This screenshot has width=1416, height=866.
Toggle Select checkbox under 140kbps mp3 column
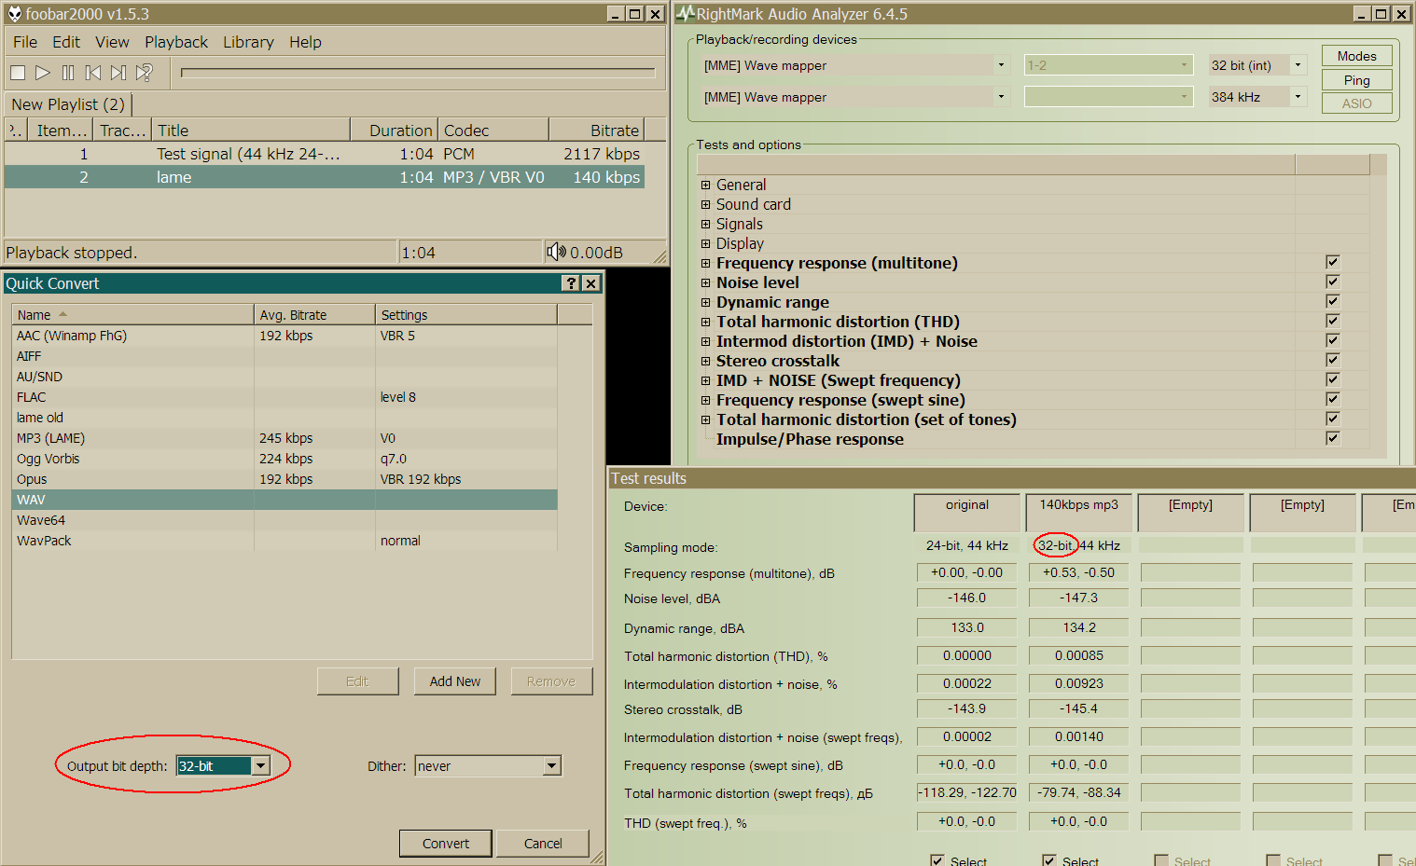(x=1048, y=860)
